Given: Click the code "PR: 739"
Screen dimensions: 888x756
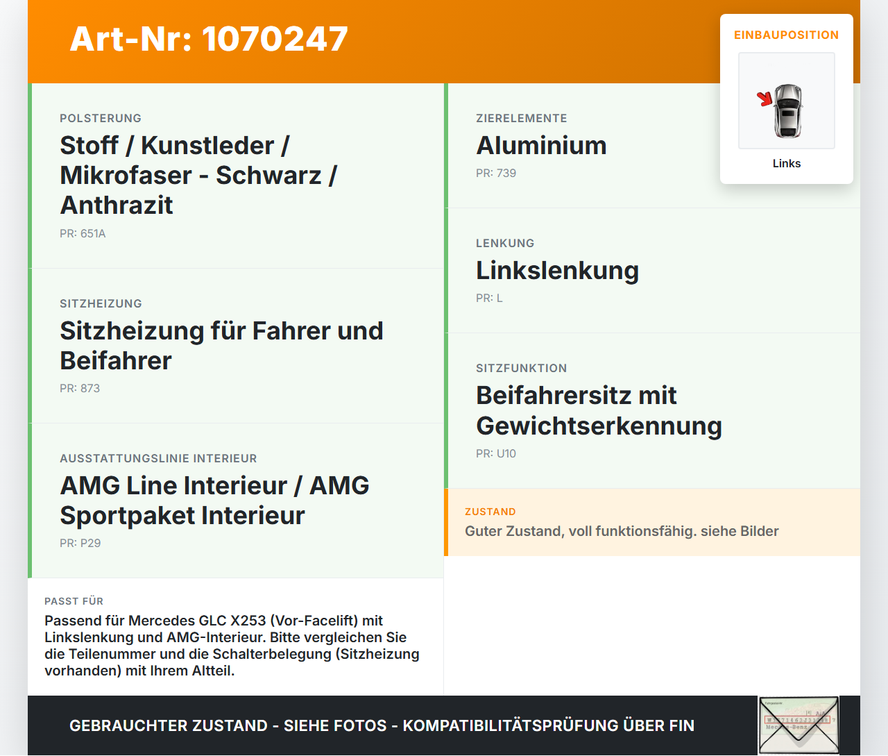Looking at the screenshot, I should (x=496, y=173).
